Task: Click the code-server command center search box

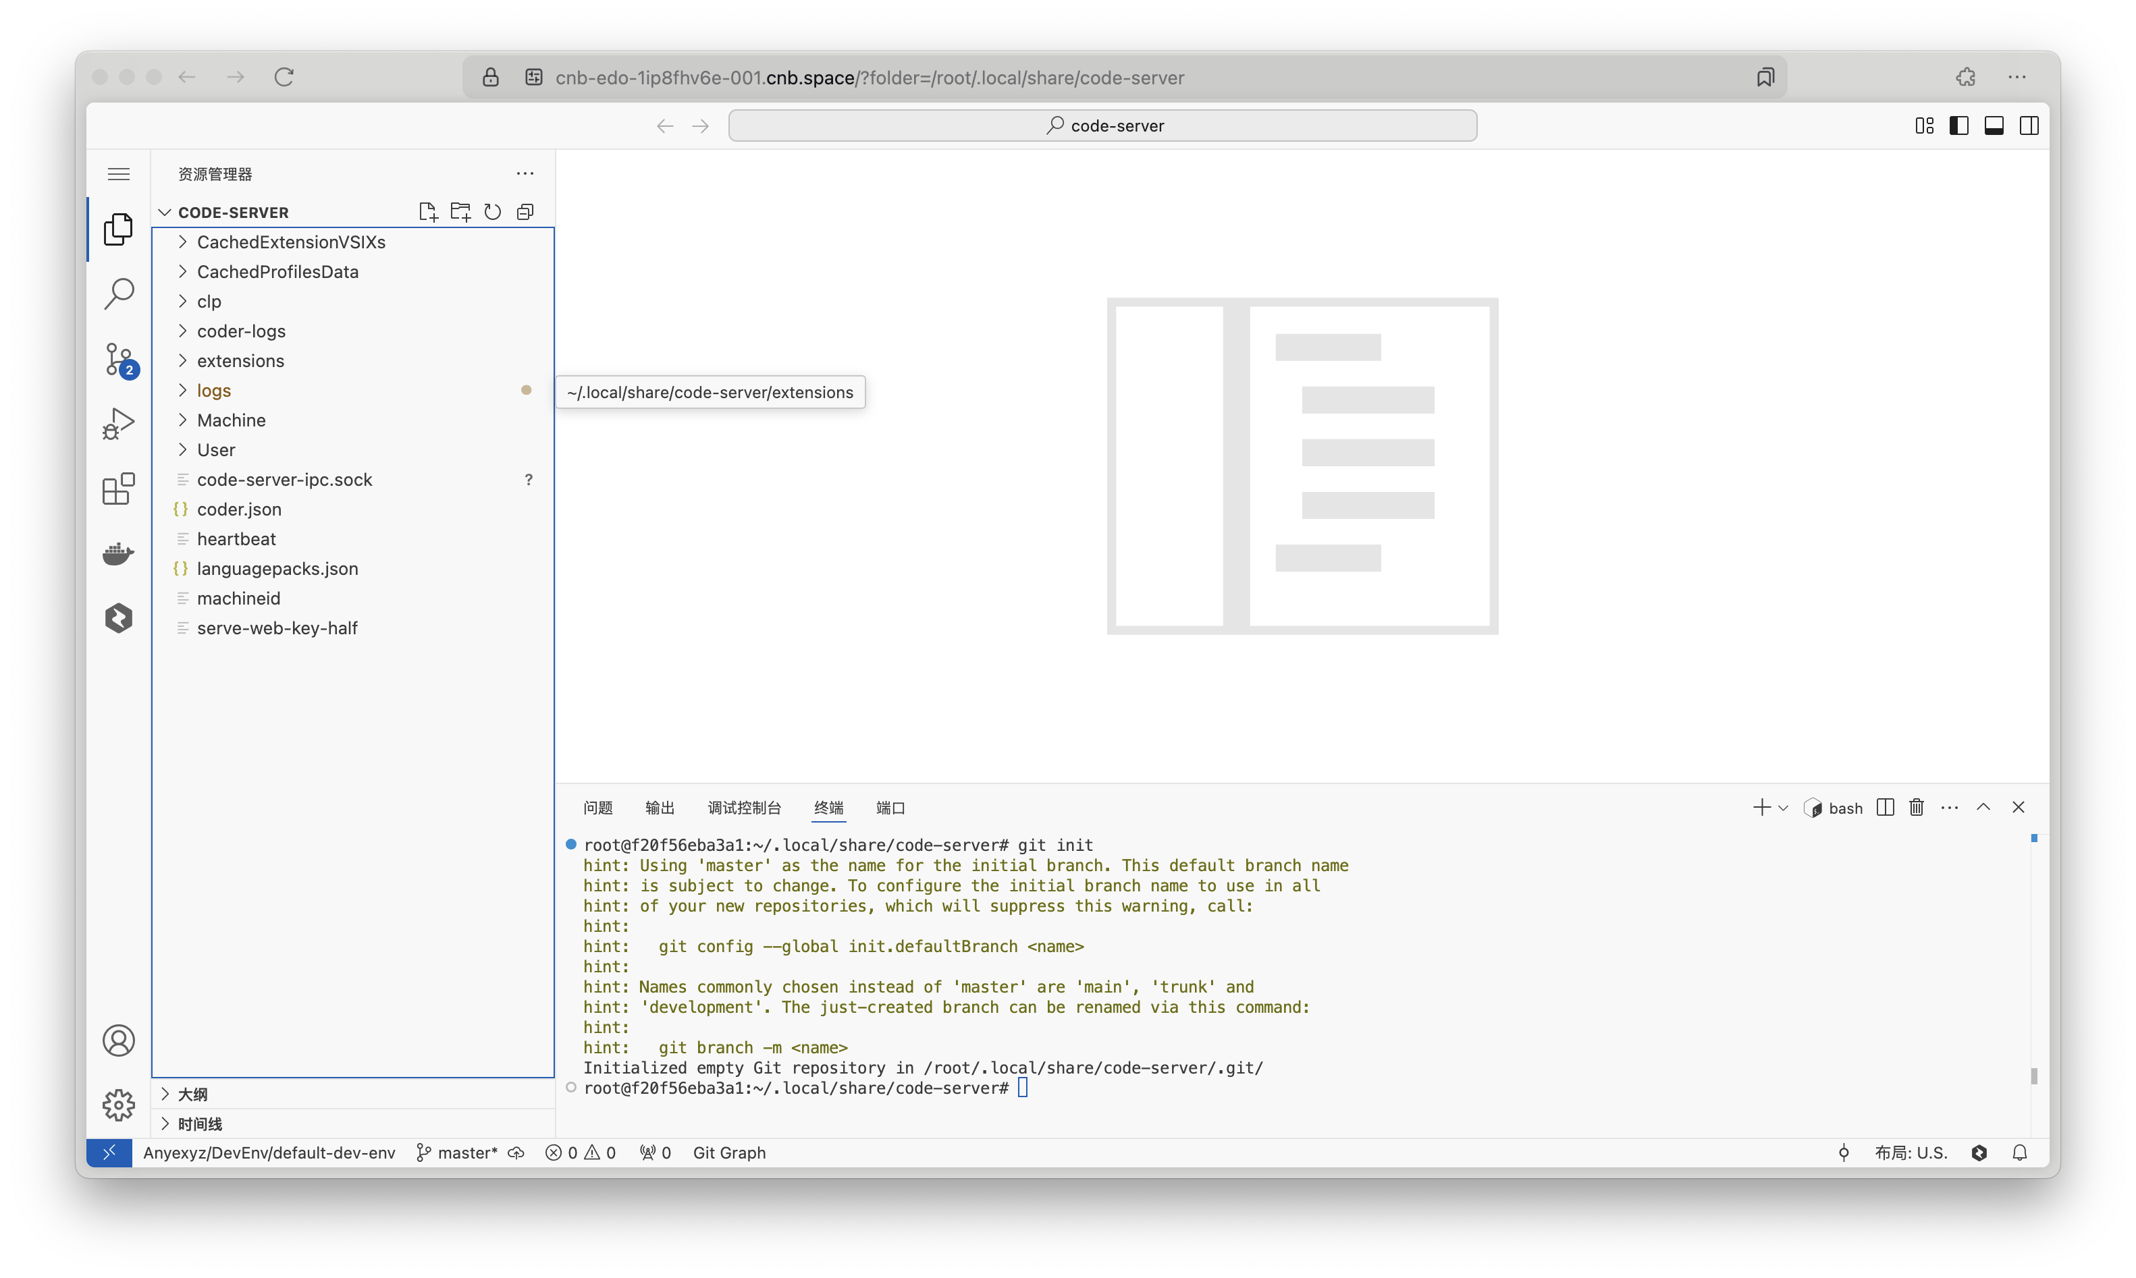Action: point(1102,126)
